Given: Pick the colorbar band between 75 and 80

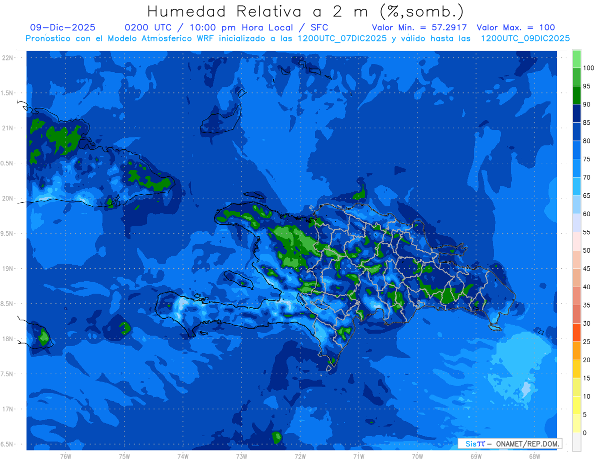Looking at the screenshot, I should pos(576,150).
